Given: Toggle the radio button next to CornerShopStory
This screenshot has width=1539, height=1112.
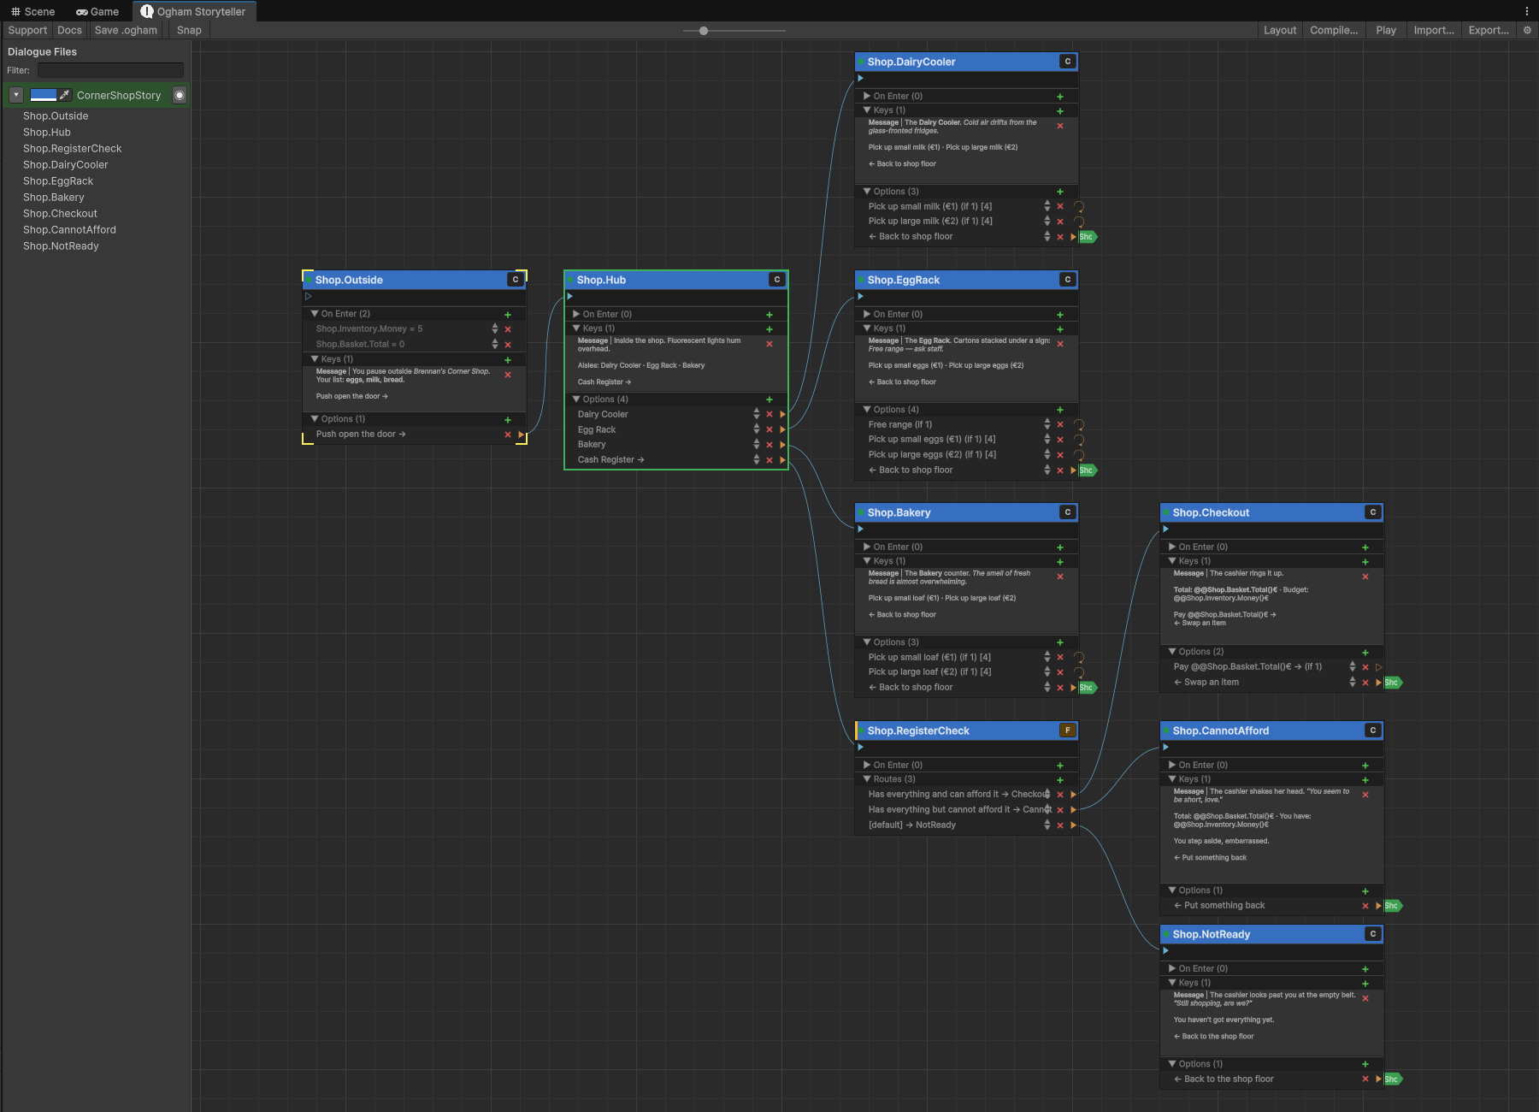Looking at the screenshot, I should pos(180,95).
